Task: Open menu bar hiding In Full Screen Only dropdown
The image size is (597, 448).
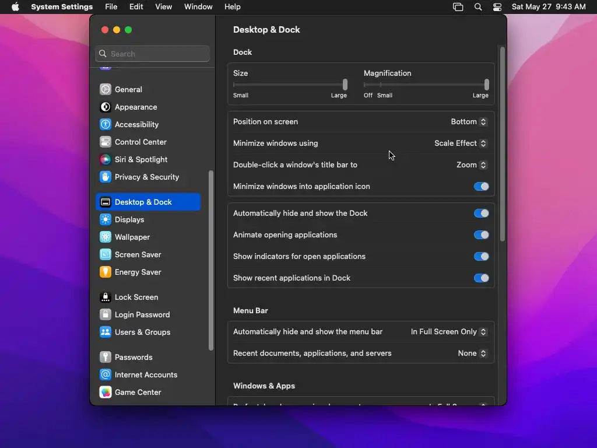Action: pos(449,332)
